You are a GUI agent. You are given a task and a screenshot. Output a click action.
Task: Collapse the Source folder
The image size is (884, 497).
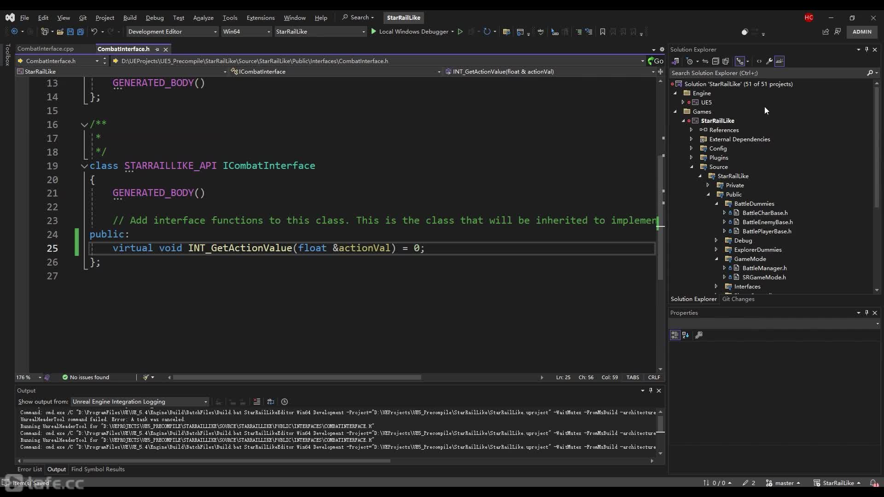coord(692,167)
